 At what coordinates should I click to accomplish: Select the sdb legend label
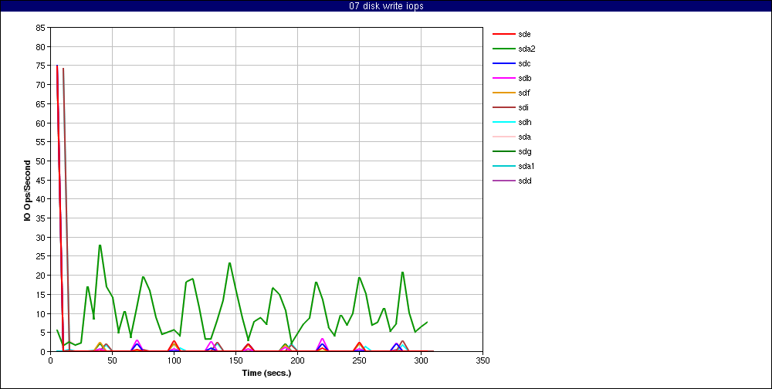(x=524, y=78)
